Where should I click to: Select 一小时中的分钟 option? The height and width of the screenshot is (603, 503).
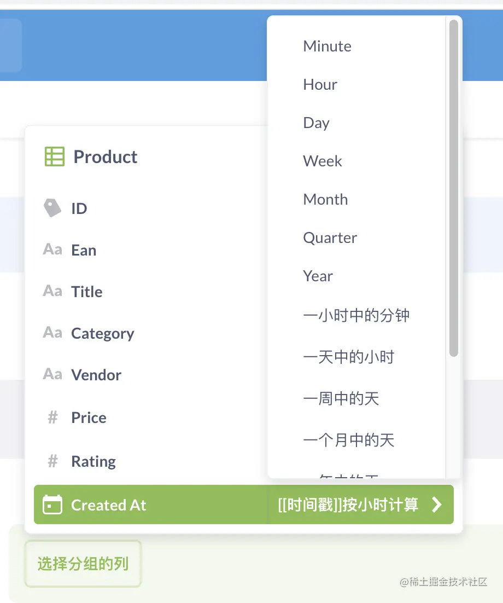(x=356, y=315)
